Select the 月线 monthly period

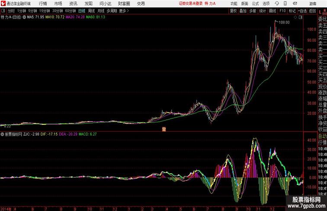click(x=101, y=11)
